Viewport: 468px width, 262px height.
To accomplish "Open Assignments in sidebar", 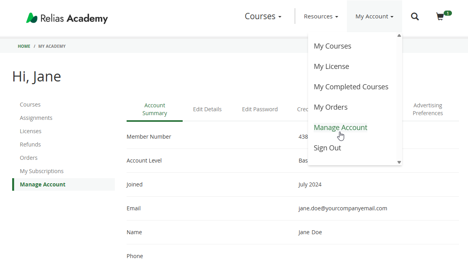I will tap(36, 118).
